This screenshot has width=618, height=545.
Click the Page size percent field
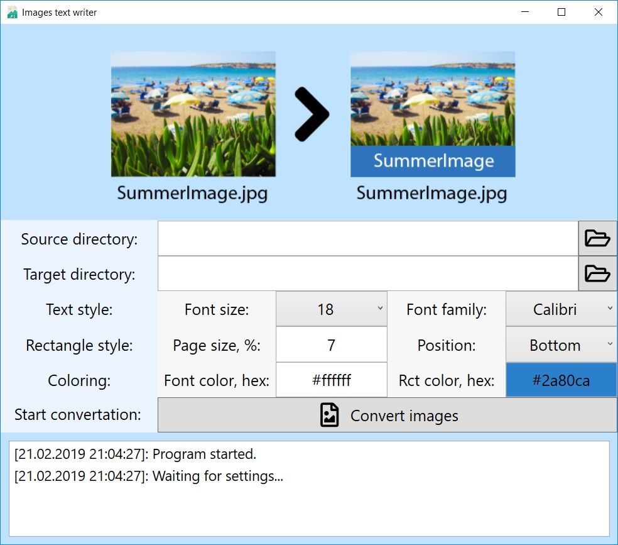click(x=331, y=345)
